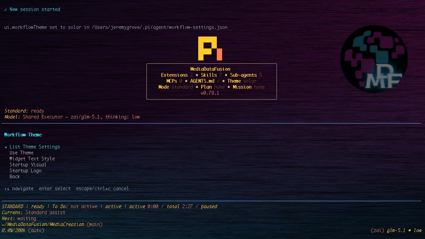Click 'To Do: not active' in the status bar
The image size is (425, 239).
click(75, 206)
